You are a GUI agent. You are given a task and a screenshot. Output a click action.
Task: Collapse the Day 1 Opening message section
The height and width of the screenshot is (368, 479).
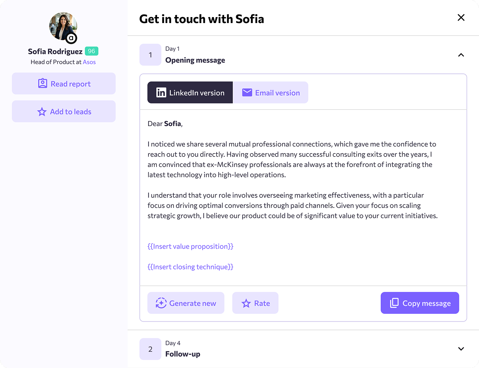point(461,55)
